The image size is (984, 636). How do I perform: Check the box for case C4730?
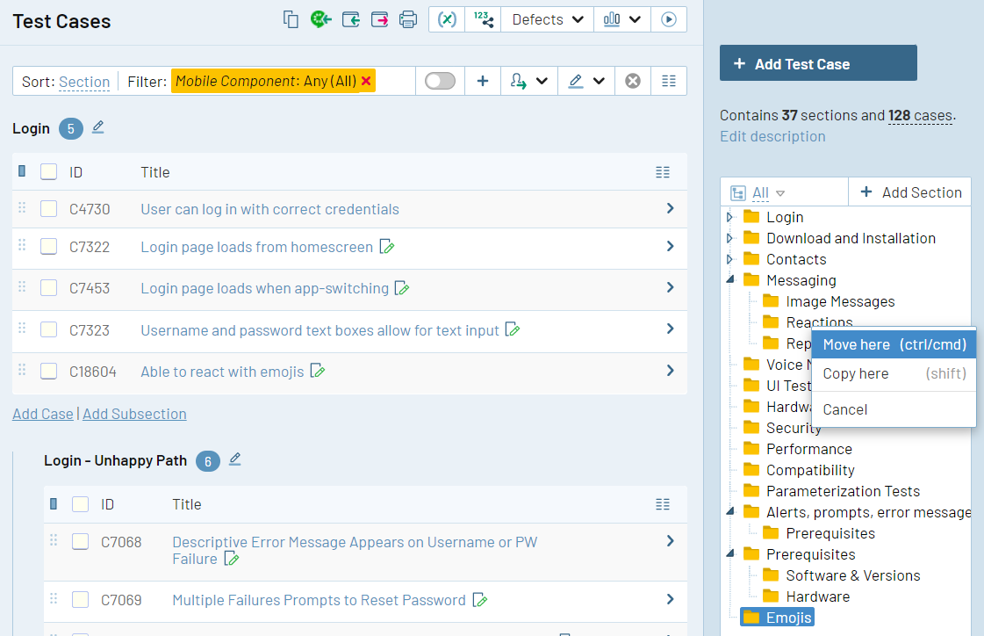[x=49, y=209]
